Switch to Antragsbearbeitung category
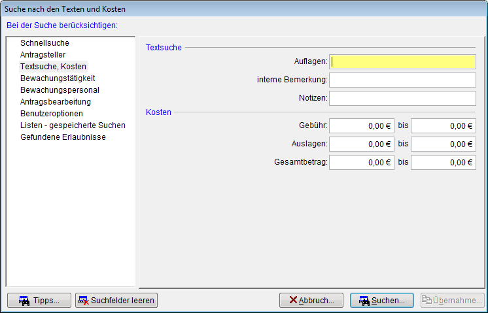Viewport: 488px width, 313px height. 56,102
